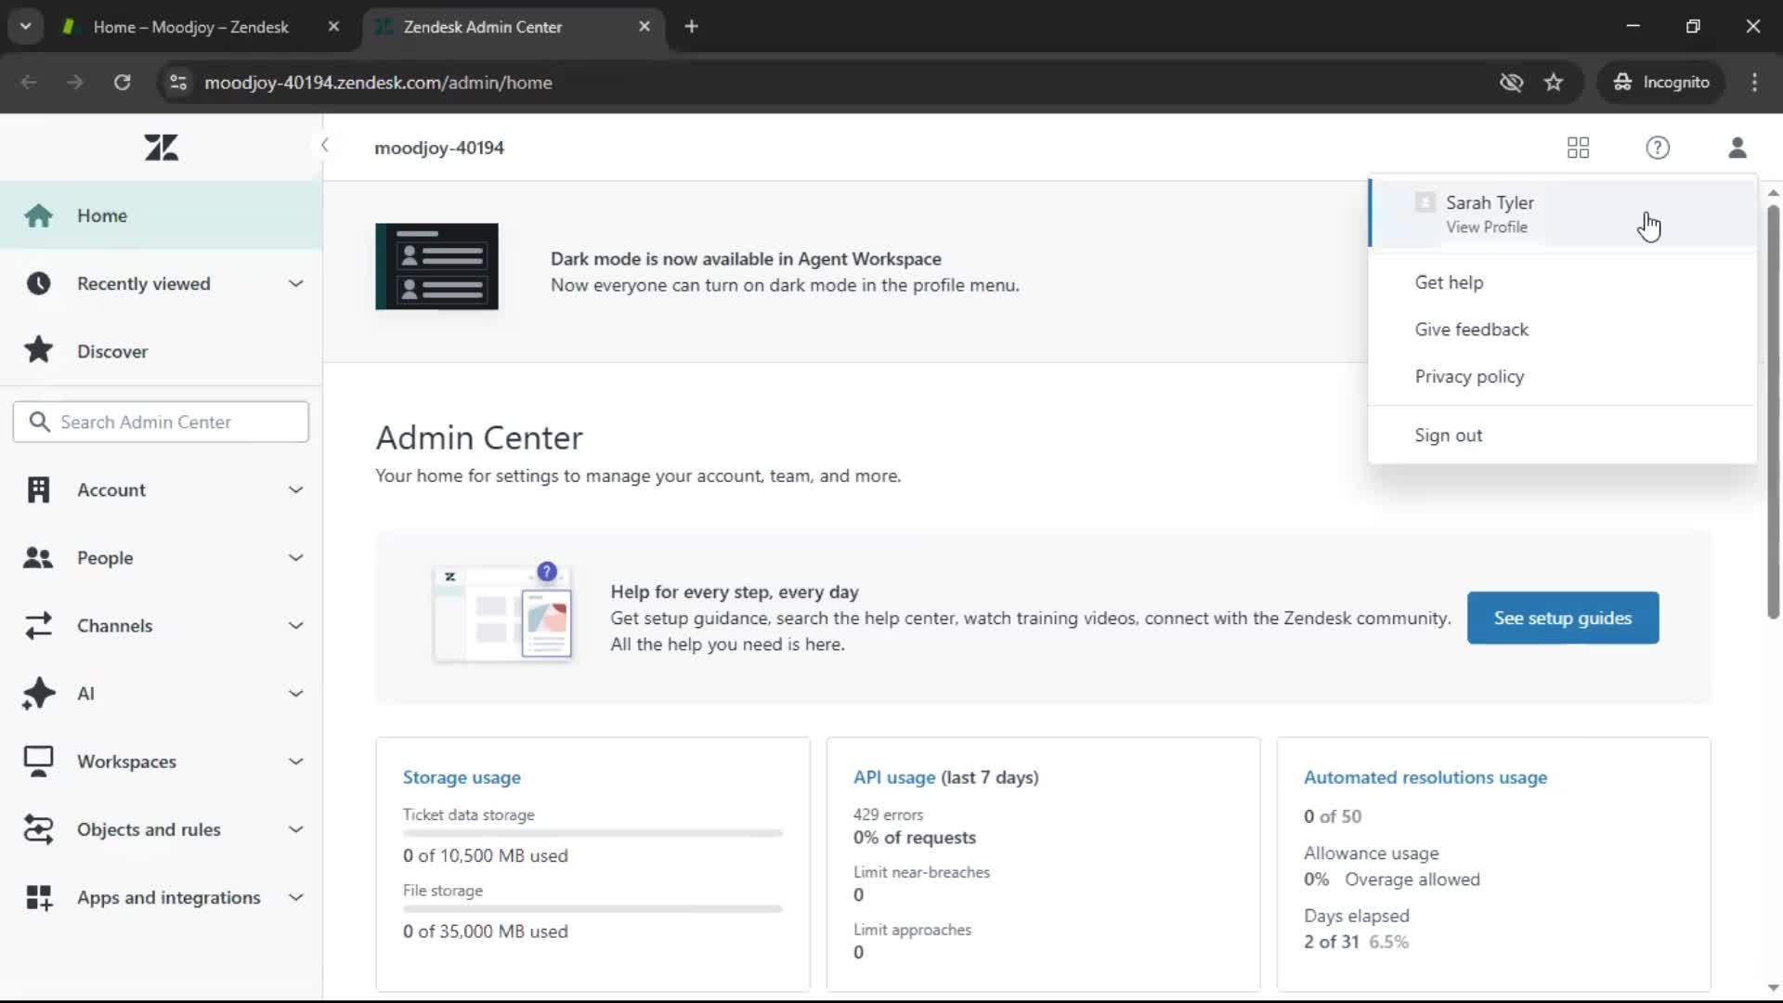This screenshot has height=1003, width=1783.
Task: Expand the Recently viewed section
Action: [295, 283]
